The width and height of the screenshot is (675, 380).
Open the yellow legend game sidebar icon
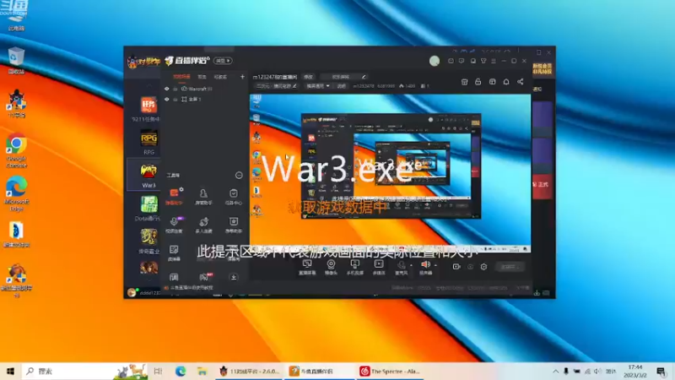click(148, 241)
